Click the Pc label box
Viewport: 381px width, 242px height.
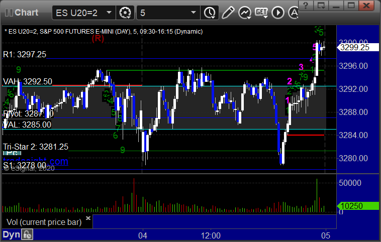coord(12,153)
